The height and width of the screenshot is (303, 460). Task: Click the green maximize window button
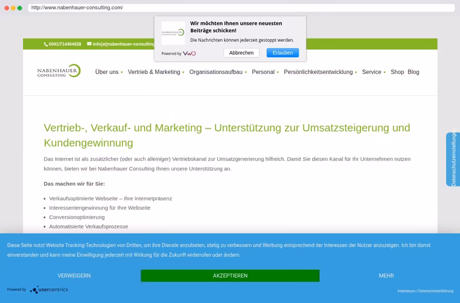(20, 8)
